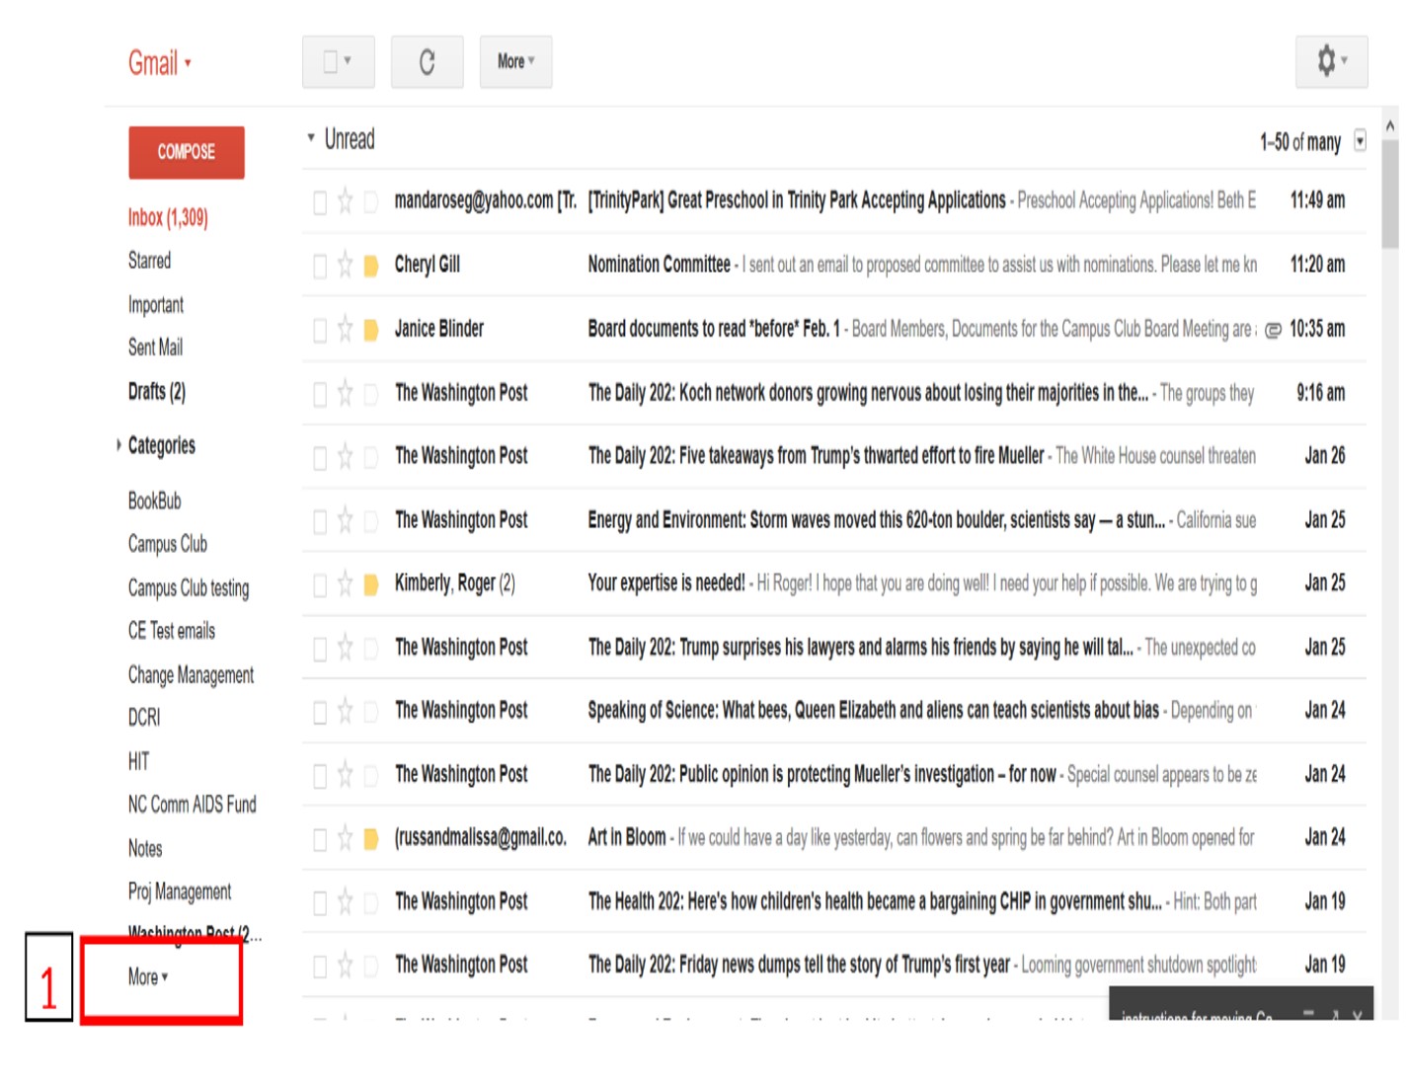The height and width of the screenshot is (1085, 1408).
Task: Tick checkbox for Speaking of Science email
Action: click(x=320, y=712)
